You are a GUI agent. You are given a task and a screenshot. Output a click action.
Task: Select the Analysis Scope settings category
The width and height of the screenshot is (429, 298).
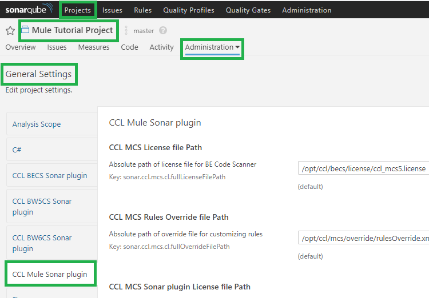click(52, 124)
